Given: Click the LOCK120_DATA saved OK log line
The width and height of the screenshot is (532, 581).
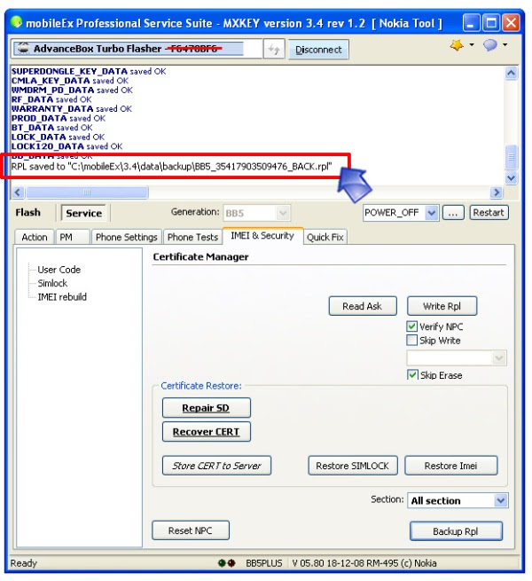Looking at the screenshot, I should click(x=66, y=146).
